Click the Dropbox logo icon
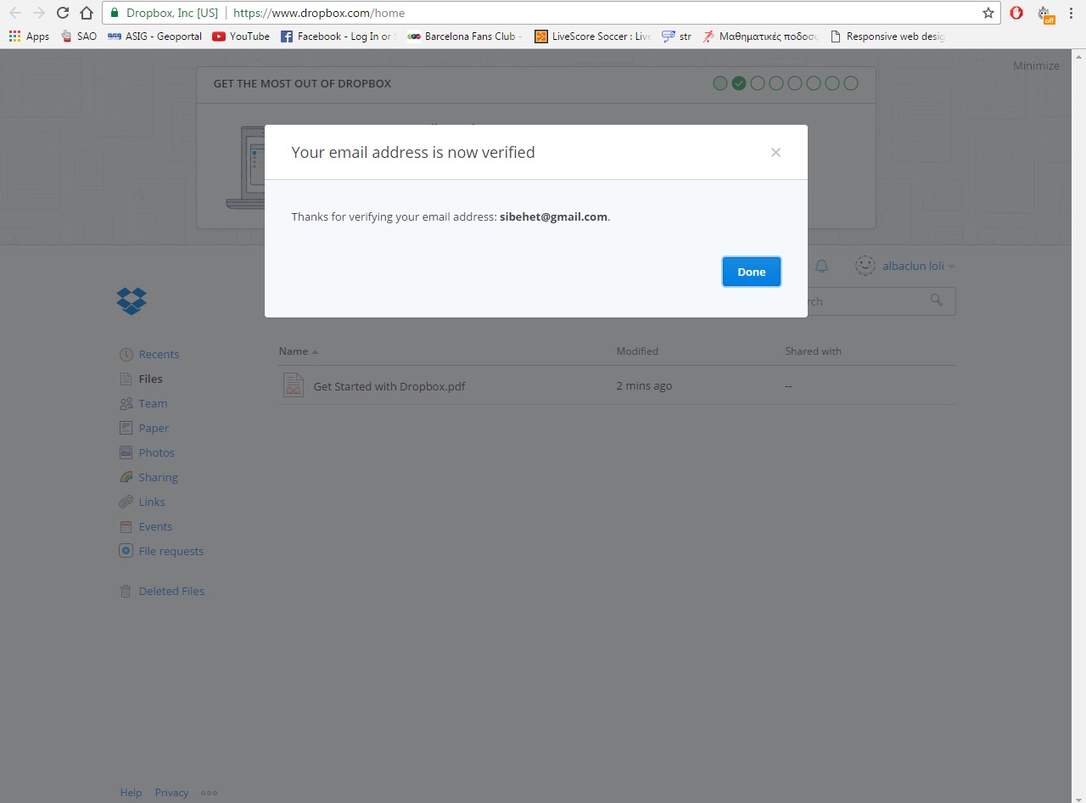 point(132,301)
